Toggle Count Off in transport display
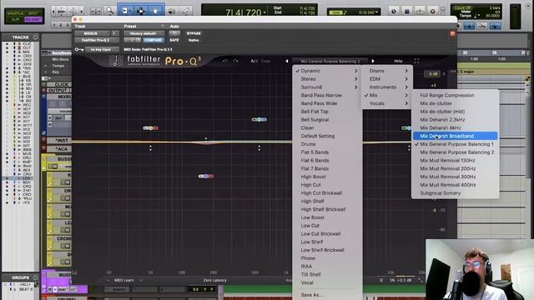Viewport: 534px width, 300px height. pos(462,7)
